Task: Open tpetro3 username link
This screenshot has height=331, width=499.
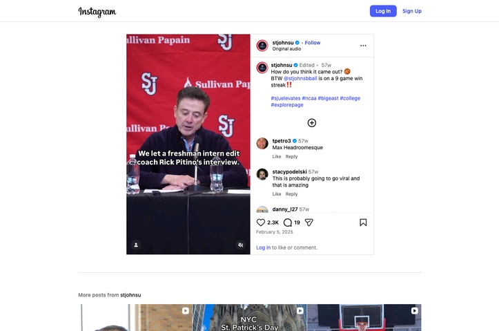Action: click(x=282, y=141)
